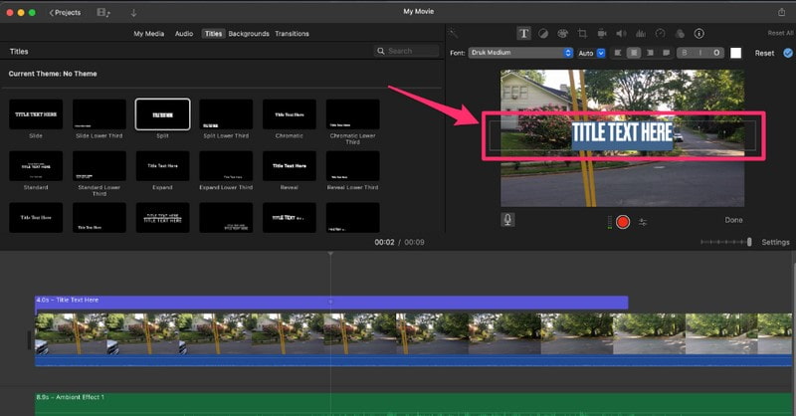Go back to Projects

click(65, 13)
